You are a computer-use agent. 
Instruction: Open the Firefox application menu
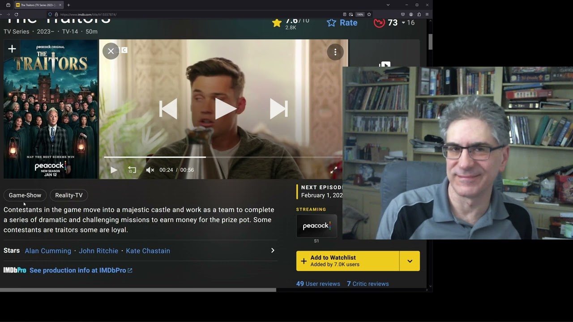click(427, 14)
